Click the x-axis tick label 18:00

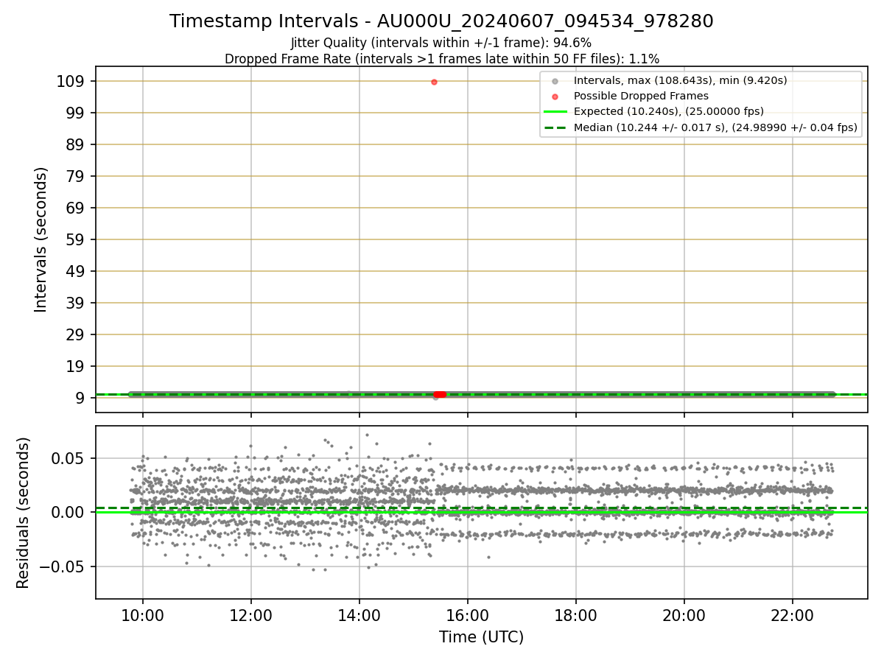pyautogui.click(x=576, y=614)
